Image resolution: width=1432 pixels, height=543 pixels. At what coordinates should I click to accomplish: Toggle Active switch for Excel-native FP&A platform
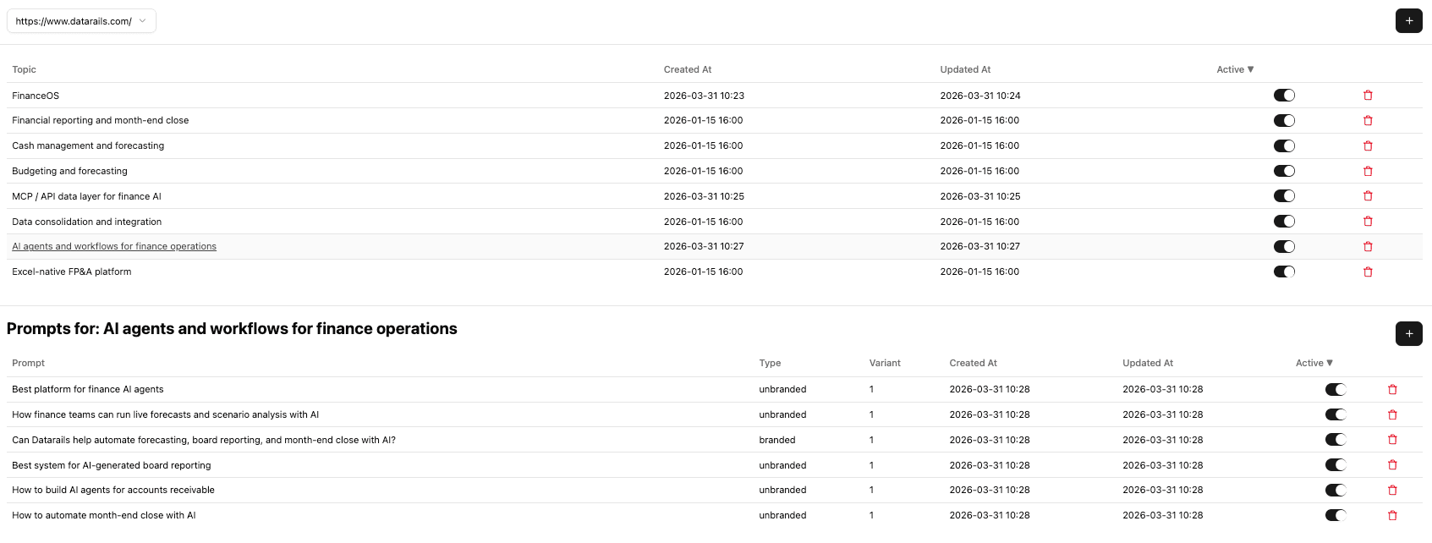(x=1284, y=271)
